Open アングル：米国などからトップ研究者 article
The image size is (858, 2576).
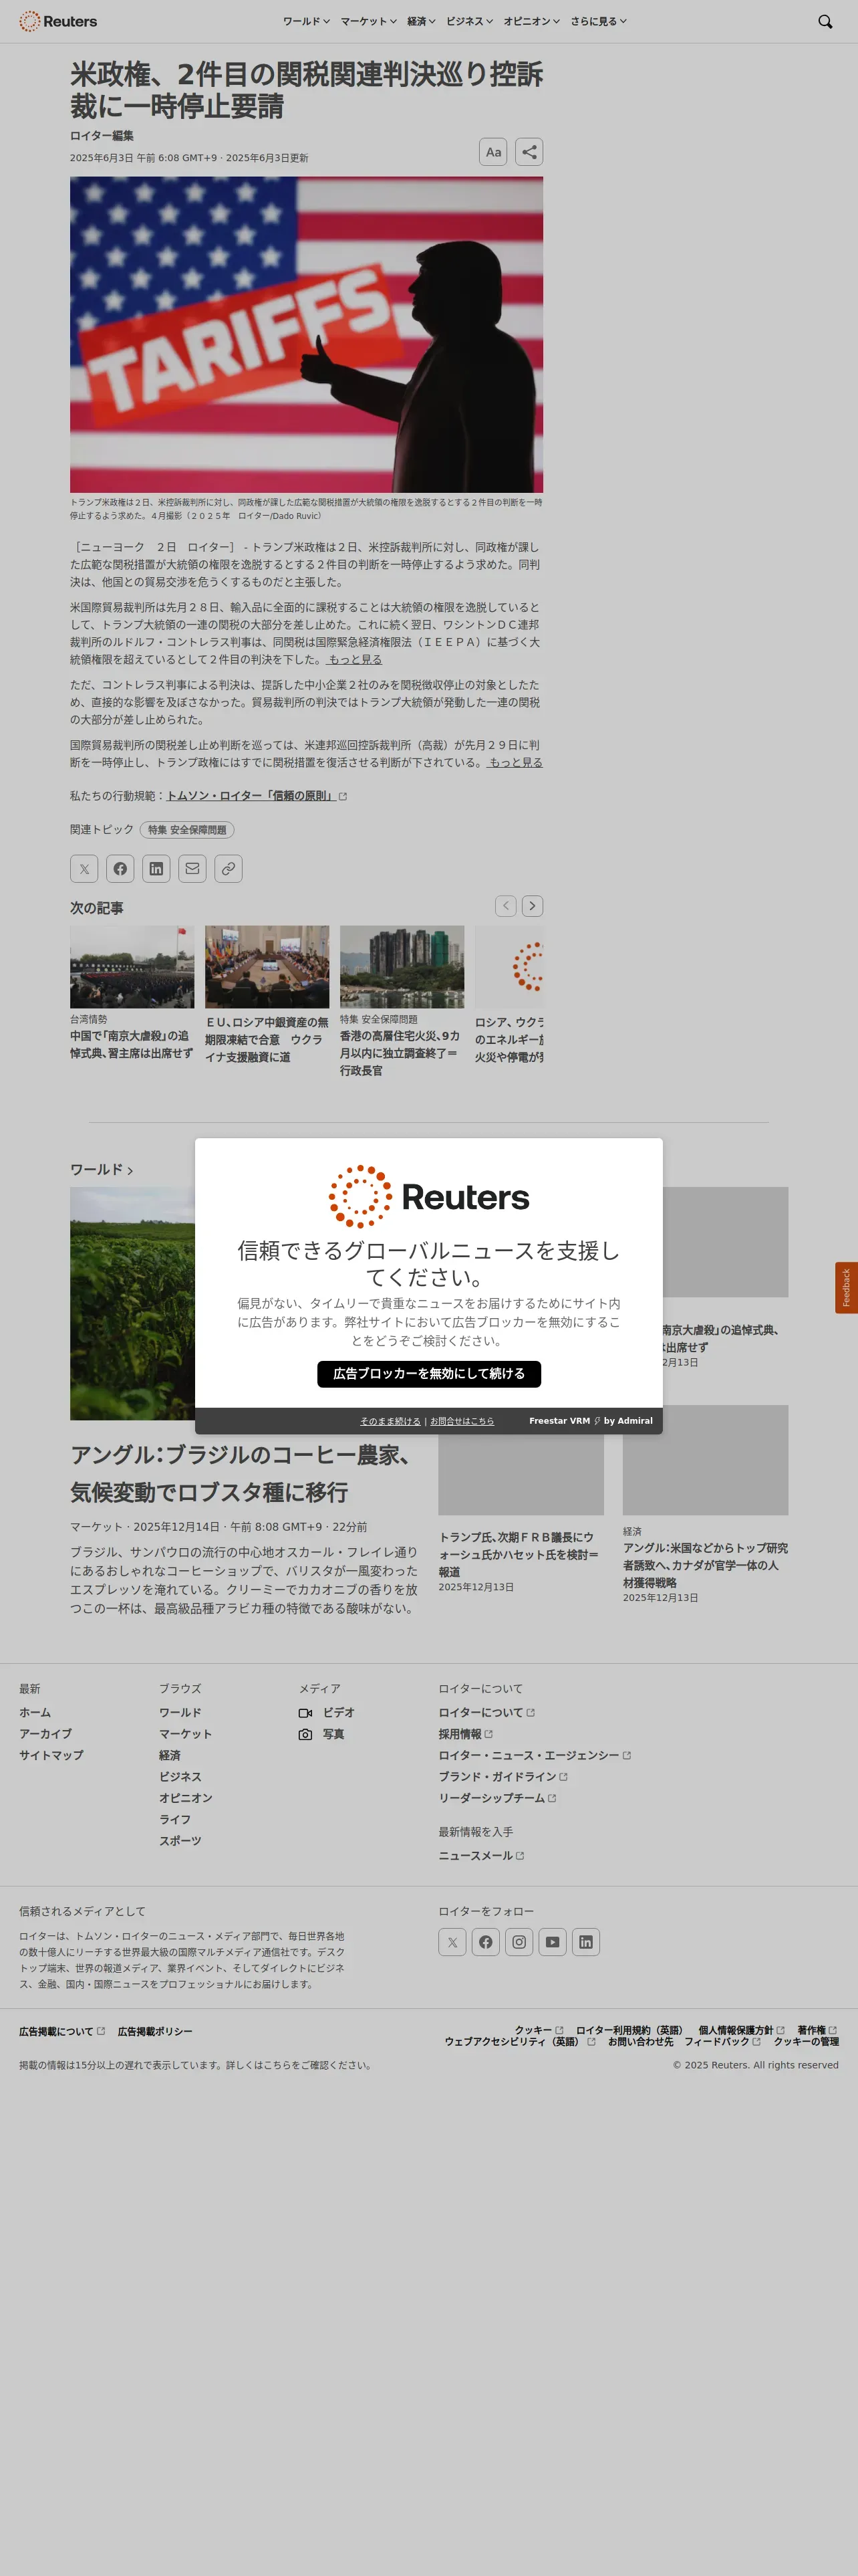click(x=705, y=1565)
